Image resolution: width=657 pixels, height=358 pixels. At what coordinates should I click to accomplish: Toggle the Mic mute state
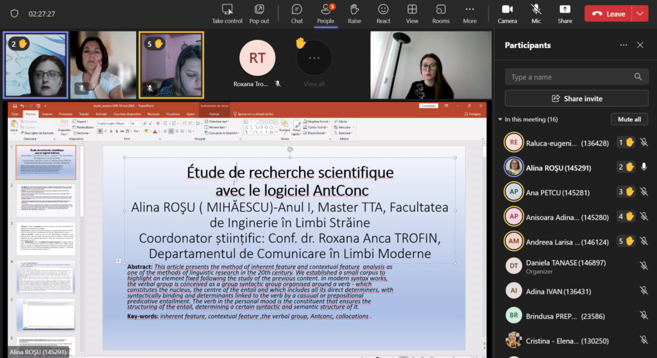coord(536,13)
